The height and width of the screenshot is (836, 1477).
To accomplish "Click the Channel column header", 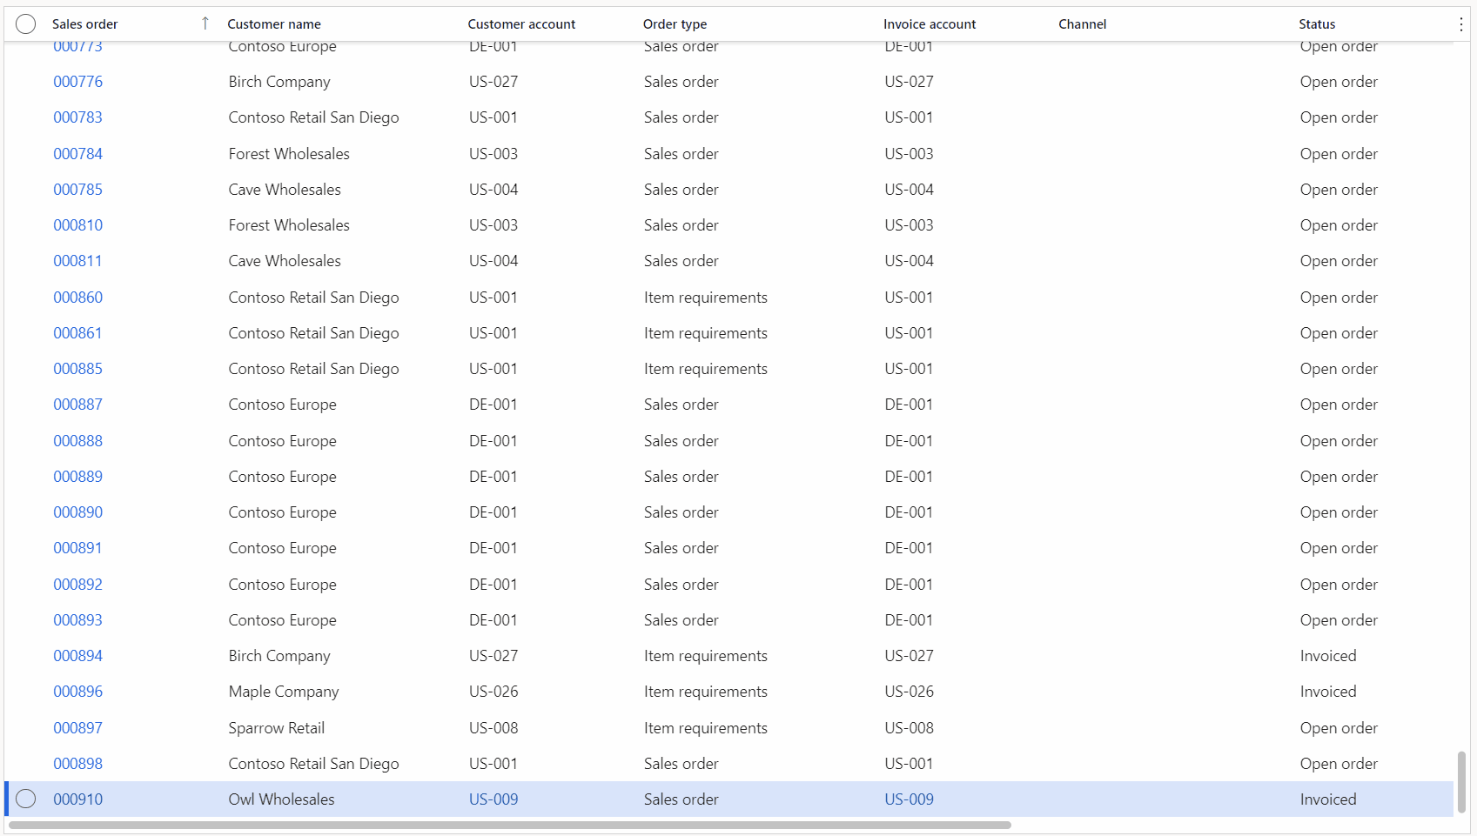I will 1082,23.
